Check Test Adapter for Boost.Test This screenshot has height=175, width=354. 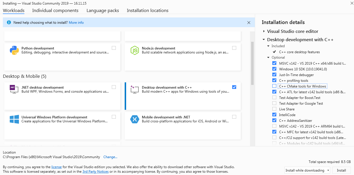pyautogui.click(x=274, y=98)
